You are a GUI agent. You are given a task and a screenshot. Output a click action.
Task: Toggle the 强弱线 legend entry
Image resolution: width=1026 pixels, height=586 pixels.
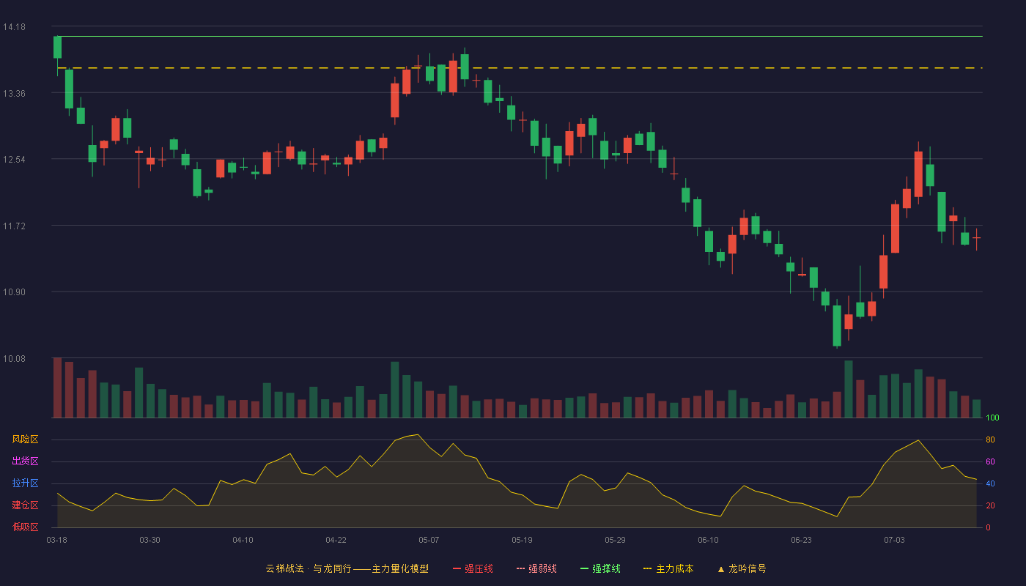point(536,568)
